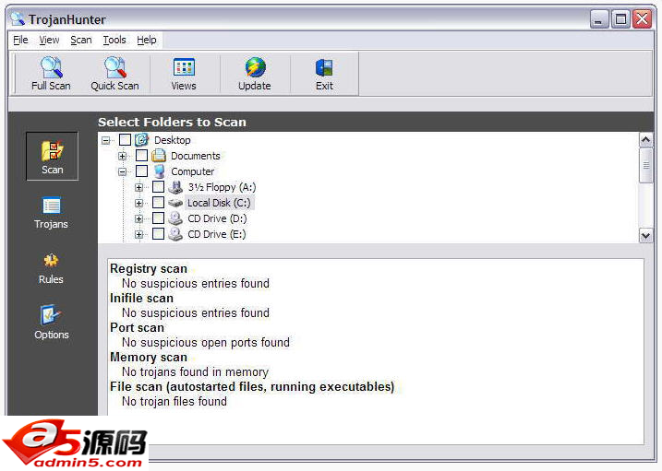Collapse the Computer tree node
Viewport: 662px width, 471px height.
122,171
